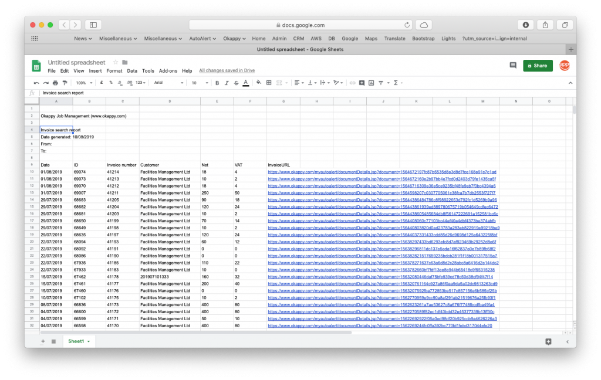
Task: Format cell as percent
Action: point(111,83)
